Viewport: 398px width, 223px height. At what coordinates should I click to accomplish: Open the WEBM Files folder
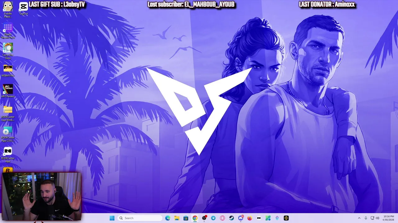(x=8, y=71)
